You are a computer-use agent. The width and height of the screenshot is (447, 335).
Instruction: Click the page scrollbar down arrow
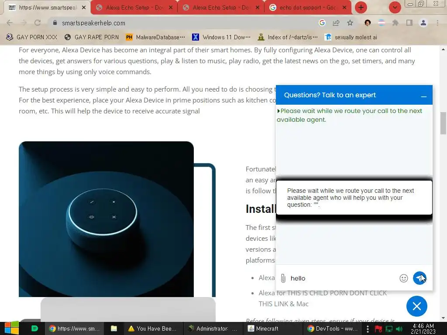point(443,318)
